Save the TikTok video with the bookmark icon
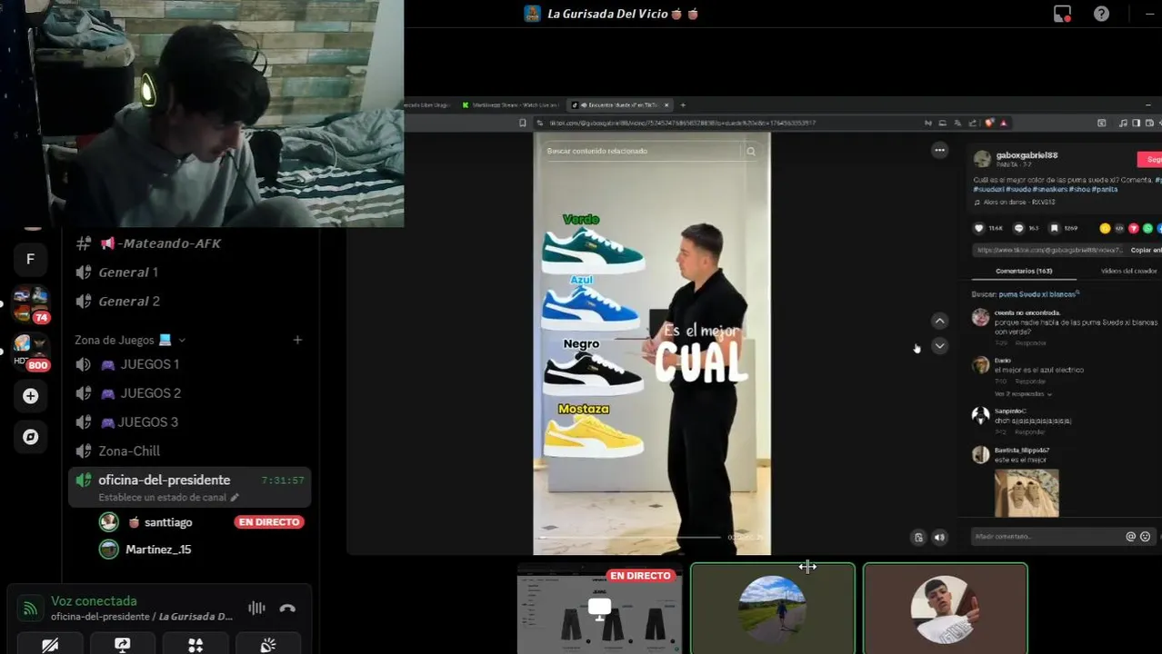The image size is (1162, 654). coord(1055,228)
